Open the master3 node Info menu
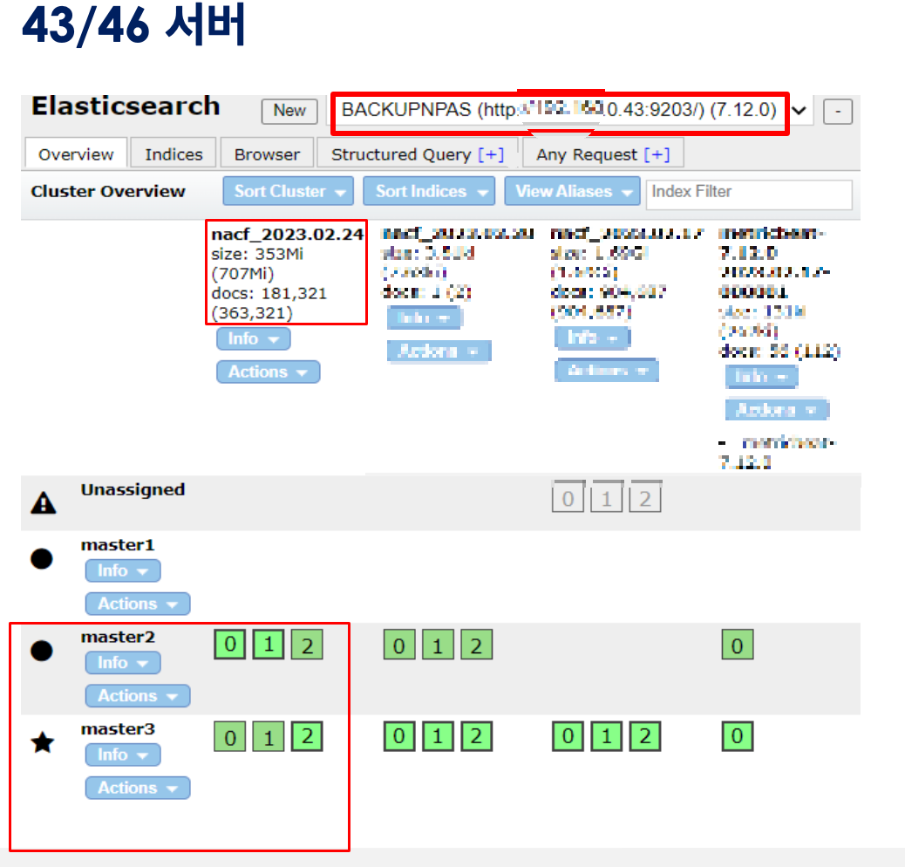Viewport: 905px width, 867px height. 123,754
